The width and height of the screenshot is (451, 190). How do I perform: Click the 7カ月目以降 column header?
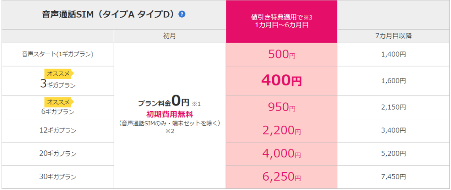tap(394, 36)
